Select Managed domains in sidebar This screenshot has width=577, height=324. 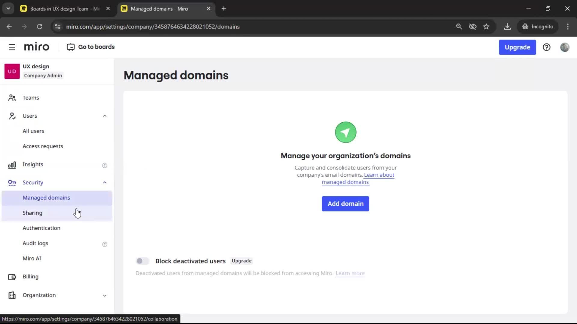click(x=57, y=198)
